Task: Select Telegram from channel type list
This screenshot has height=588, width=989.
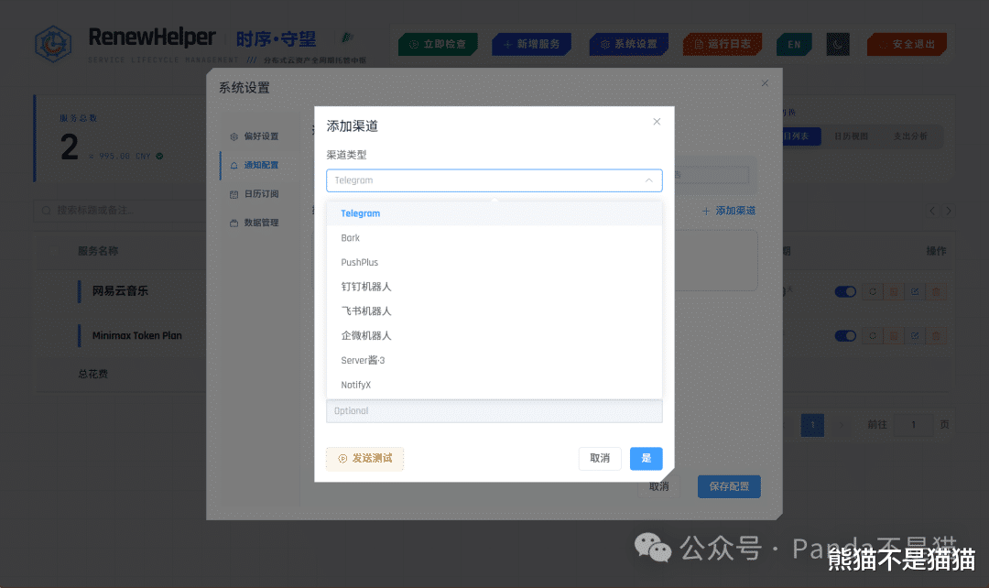Action: point(494,213)
